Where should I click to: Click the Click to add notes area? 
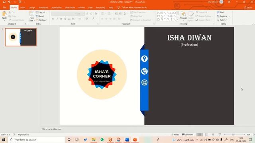(x=51, y=129)
